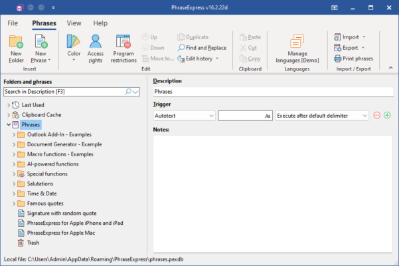The image size is (399, 266).
Task: Select PhraseExpress for Apple Mac phrase
Action: coord(61,233)
